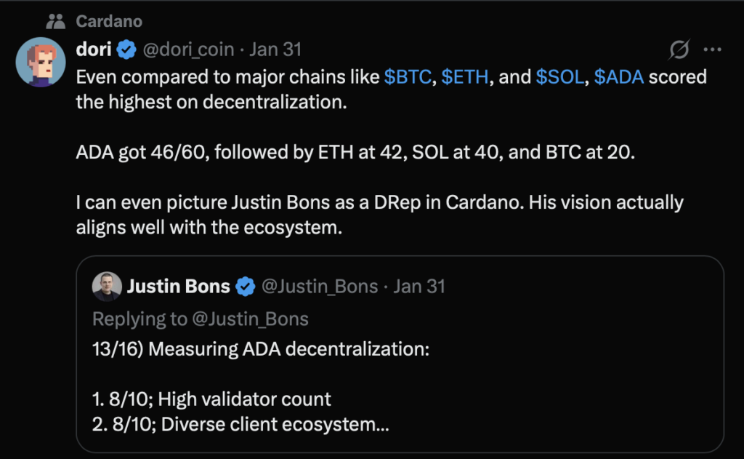Viewport: 744px width, 459px height.
Task: Click dori's display name
Action: pyautogui.click(x=93, y=49)
